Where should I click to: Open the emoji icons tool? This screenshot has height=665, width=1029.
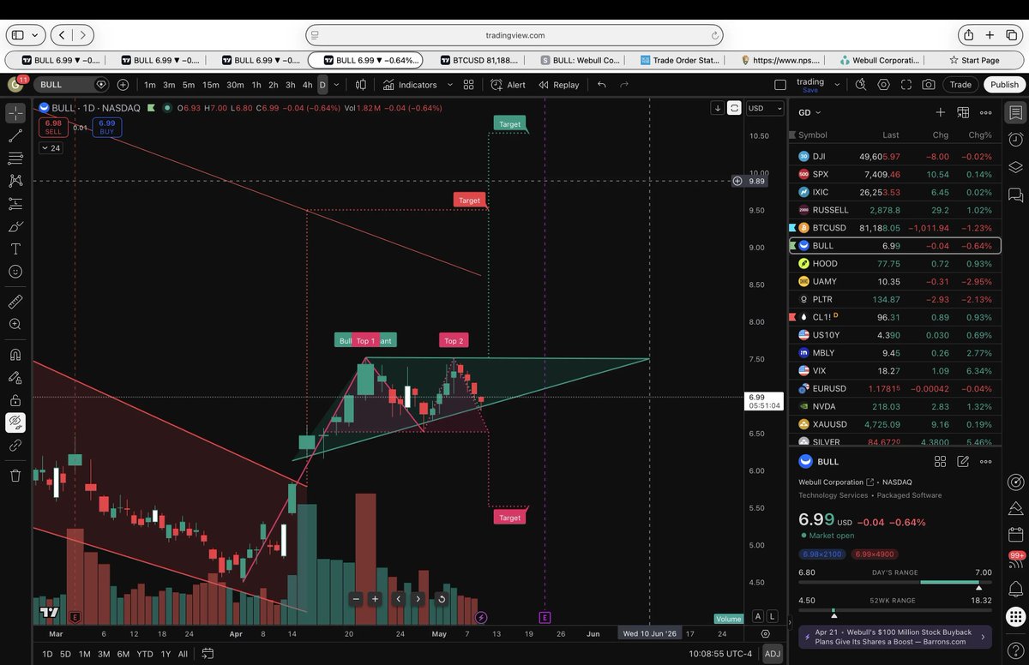click(x=15, y=272)
